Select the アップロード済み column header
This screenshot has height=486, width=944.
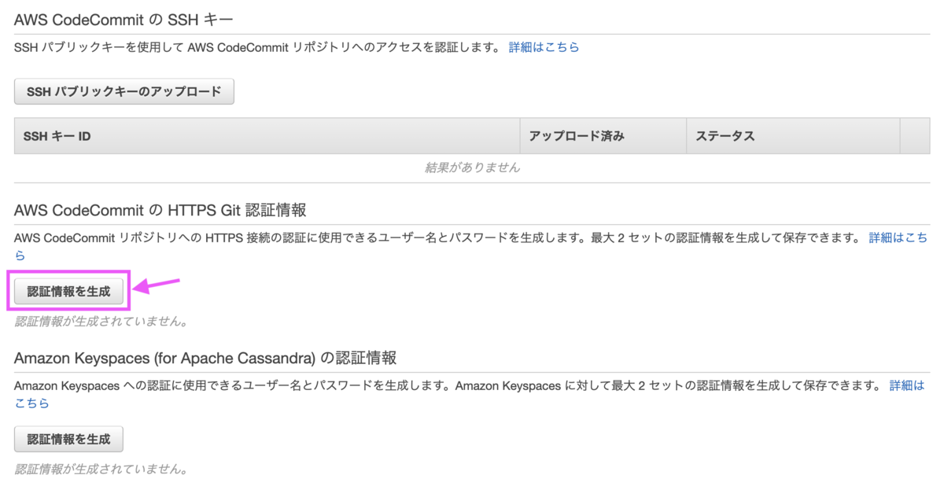click(x=603, y=136)
